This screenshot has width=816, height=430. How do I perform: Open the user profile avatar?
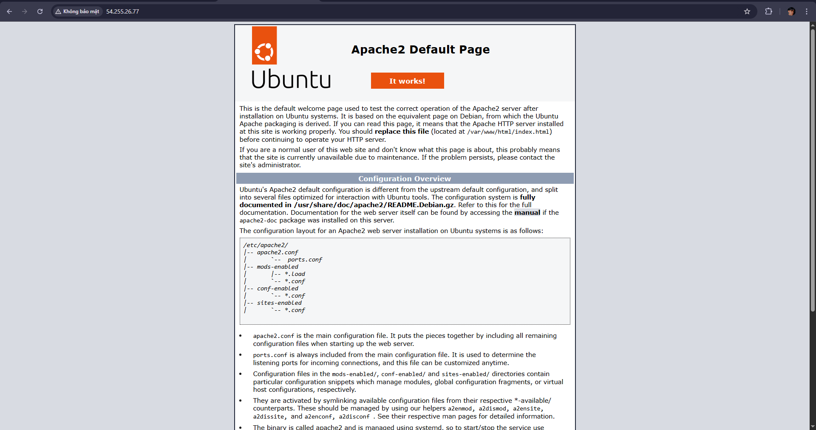pyautogui.click(x=791, y=11)
